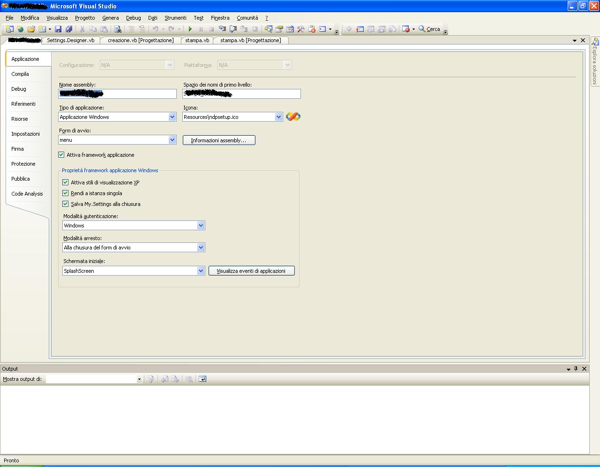Click the Step Into debug icon
600x467 pixels.
tap(222, 29)
